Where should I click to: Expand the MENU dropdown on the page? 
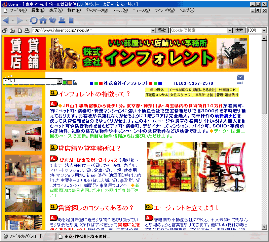pyautogui.click(x=60, y=81)
